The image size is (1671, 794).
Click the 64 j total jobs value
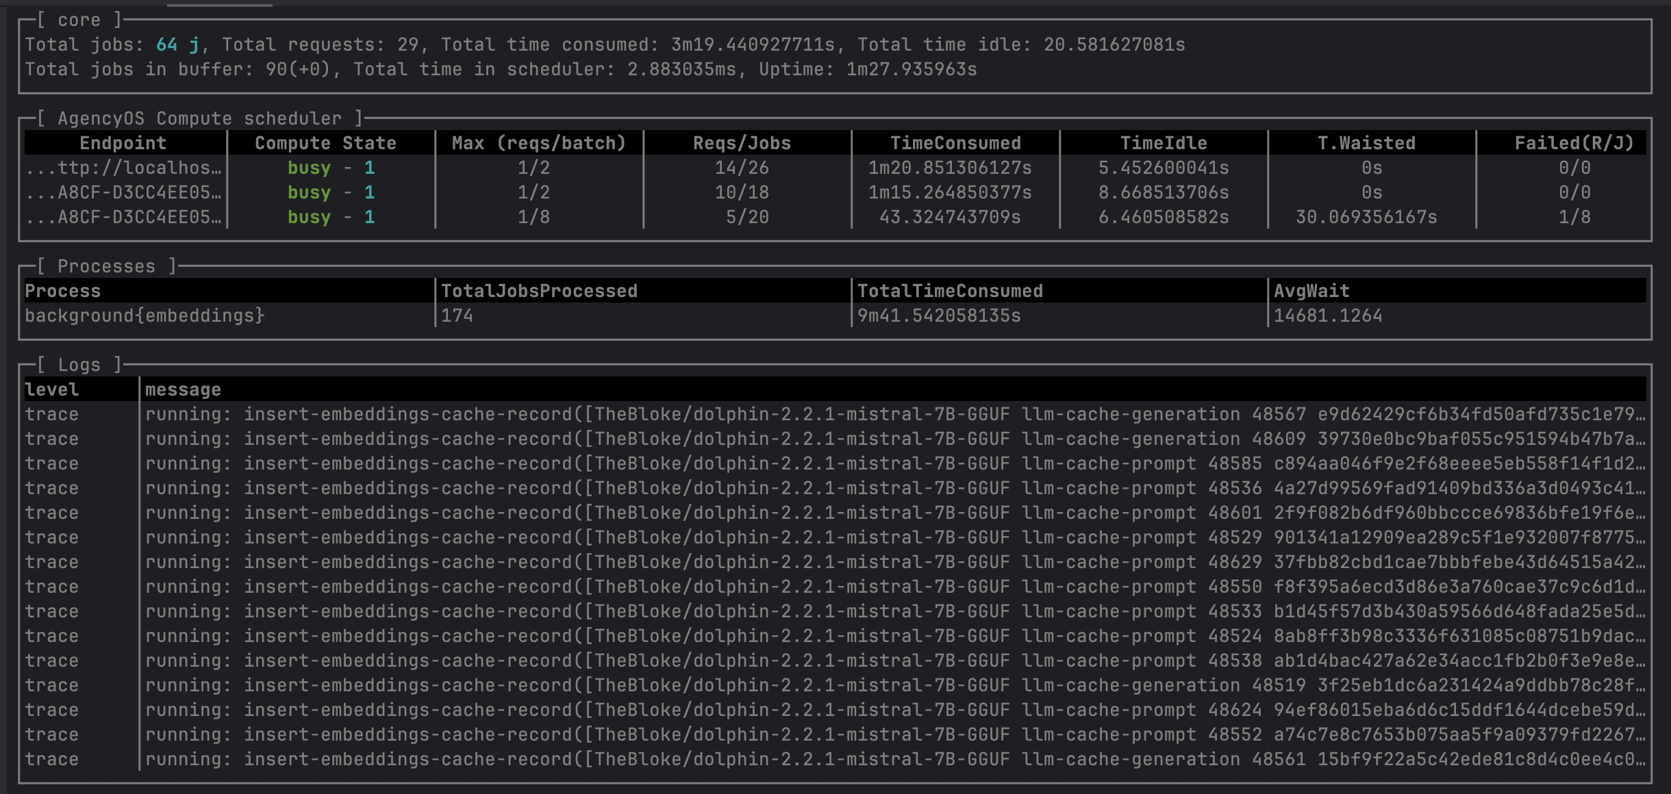pos(177,44)
